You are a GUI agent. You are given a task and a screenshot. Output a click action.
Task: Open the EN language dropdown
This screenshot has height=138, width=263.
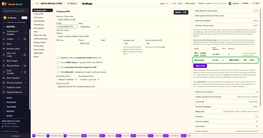click(x=181, y=3)
